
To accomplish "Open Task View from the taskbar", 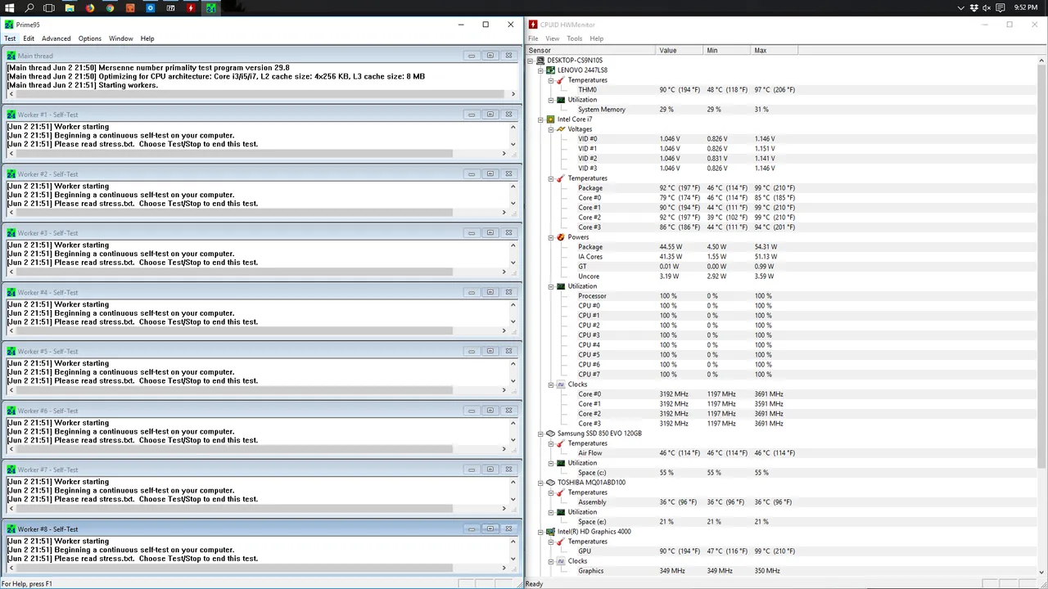I will click(49, 7).
